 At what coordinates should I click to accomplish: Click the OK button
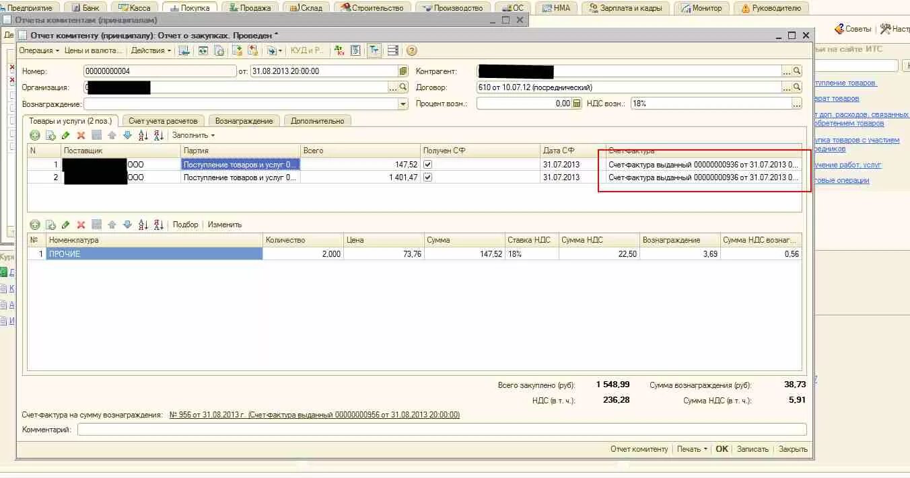pos(722,449)
